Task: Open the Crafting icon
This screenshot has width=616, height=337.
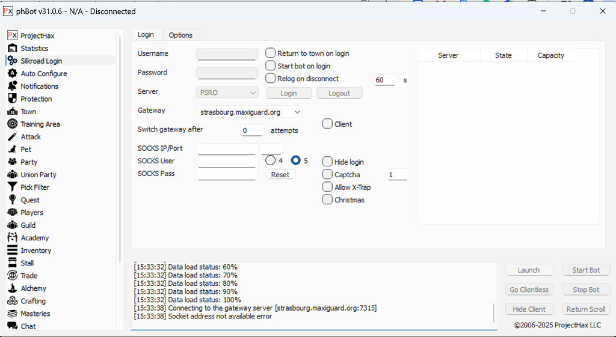Action: [x=13, y=301]
